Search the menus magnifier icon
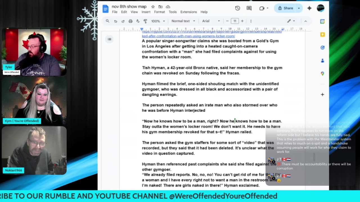 click(x=107, y=21)
